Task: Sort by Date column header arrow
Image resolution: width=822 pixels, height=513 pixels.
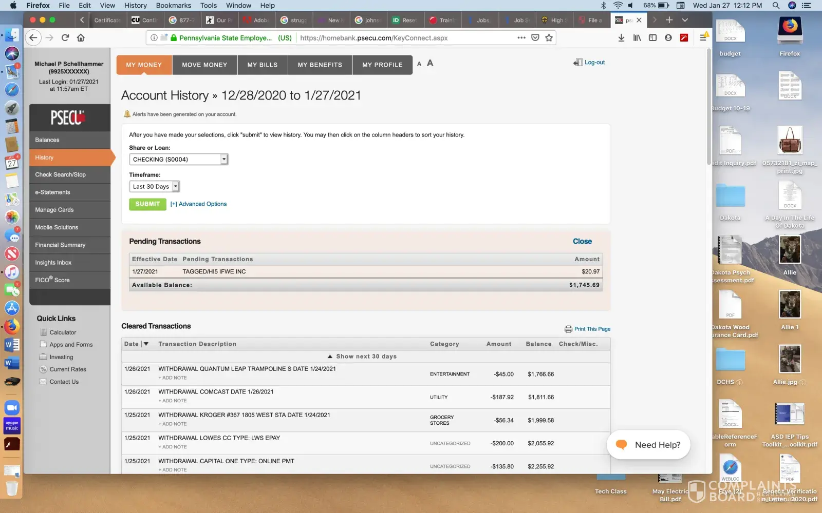Action: point(146,344)
